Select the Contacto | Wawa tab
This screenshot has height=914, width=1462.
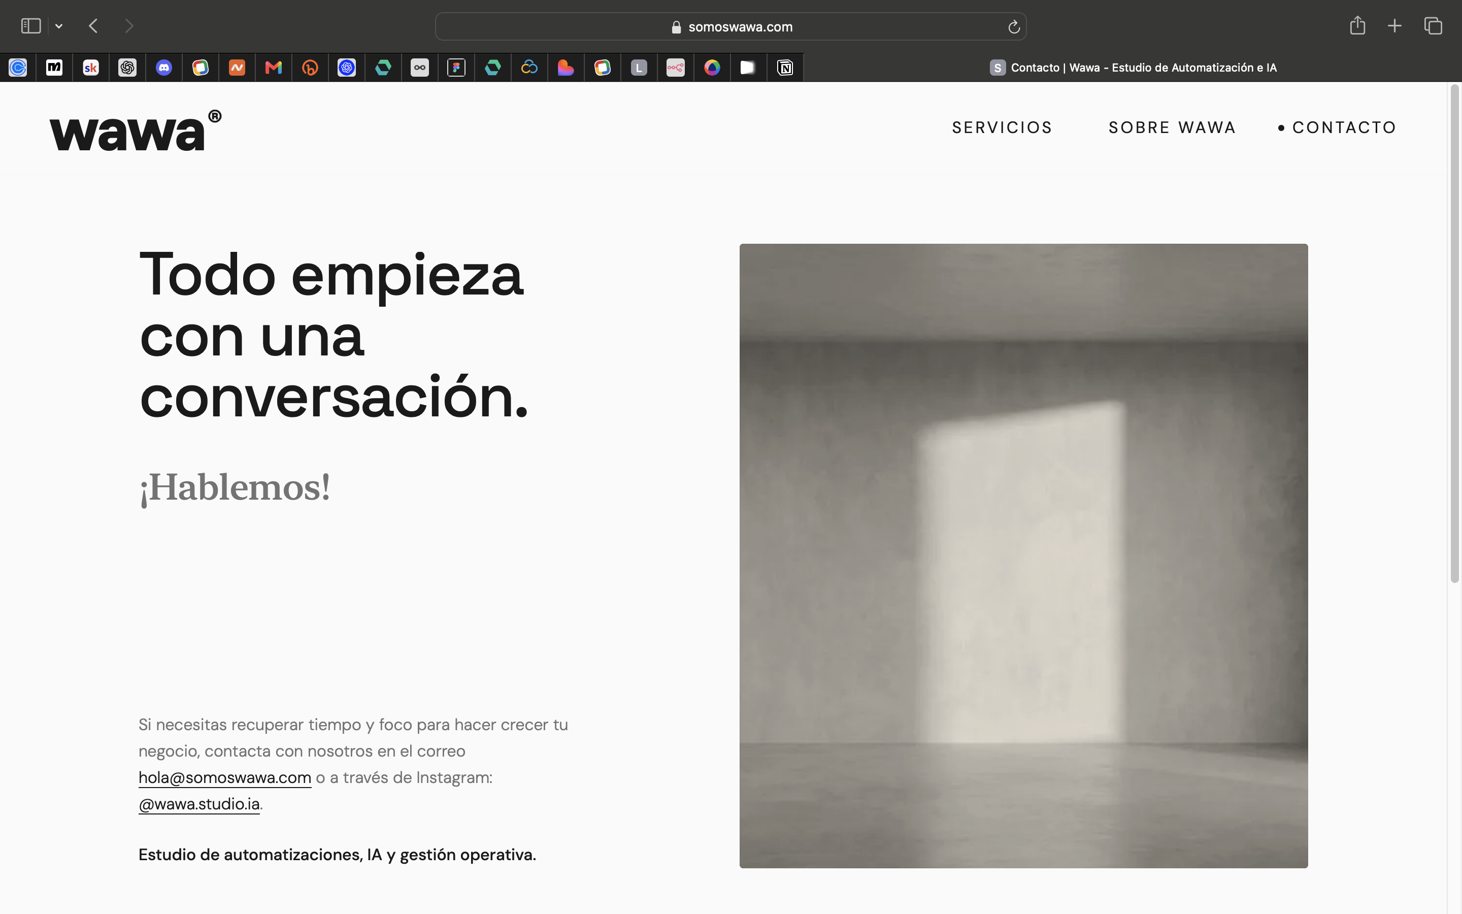[x=1133, y=67]
